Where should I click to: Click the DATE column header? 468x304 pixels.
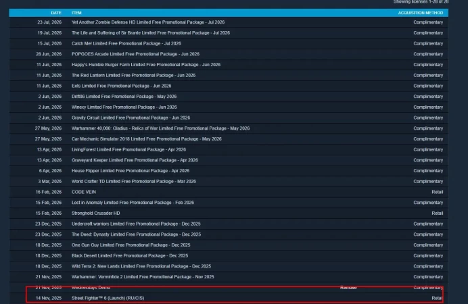pos(56,13)
